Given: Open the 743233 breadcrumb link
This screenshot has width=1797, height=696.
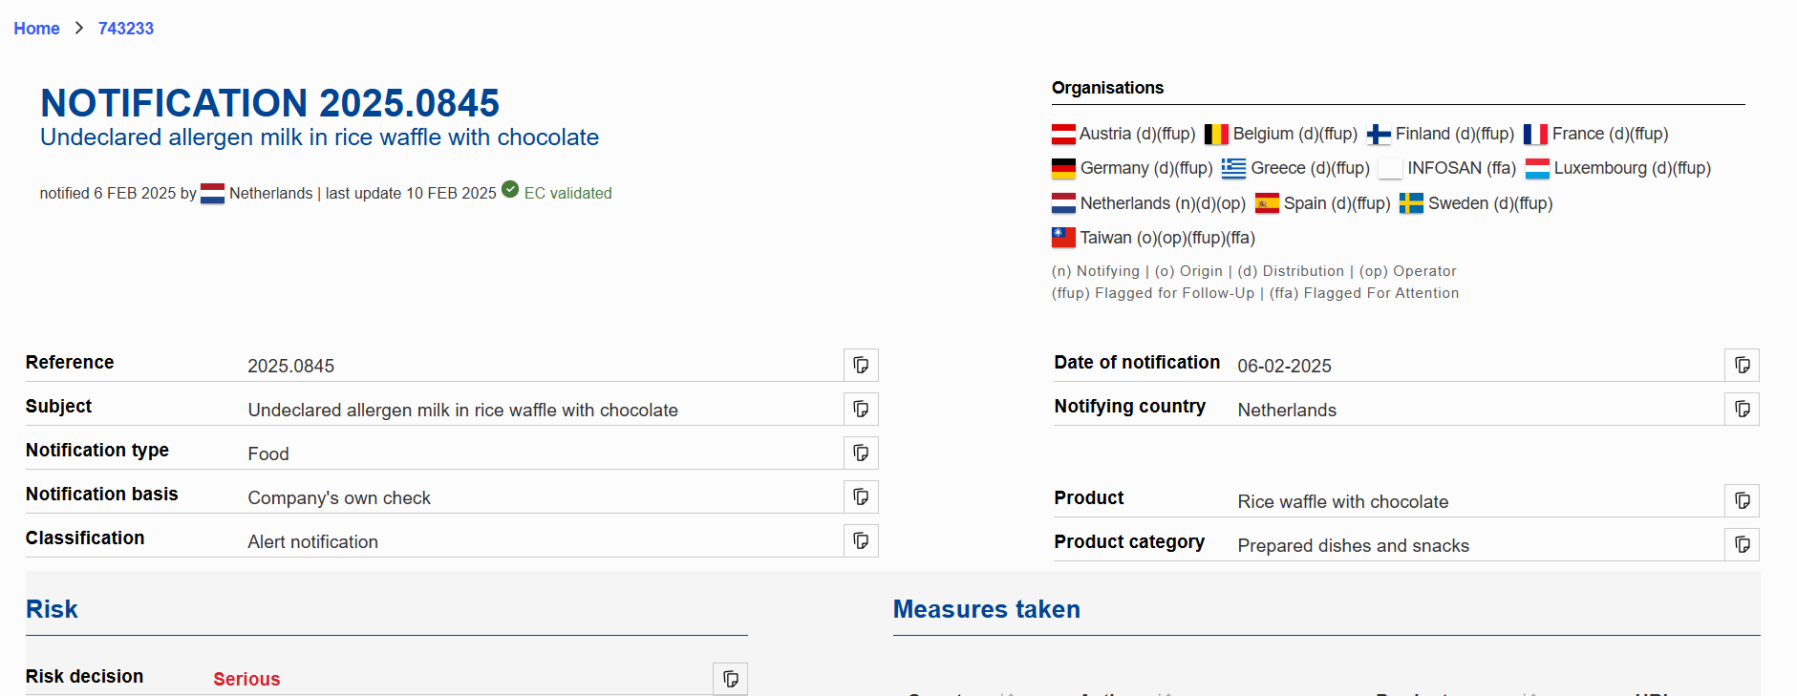Looking at the screenshot, I should pos(126,29).
